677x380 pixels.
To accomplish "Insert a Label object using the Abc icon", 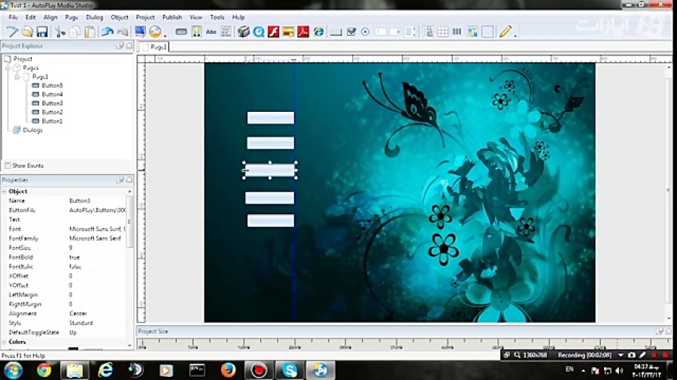I will click(x=211, y=32).
